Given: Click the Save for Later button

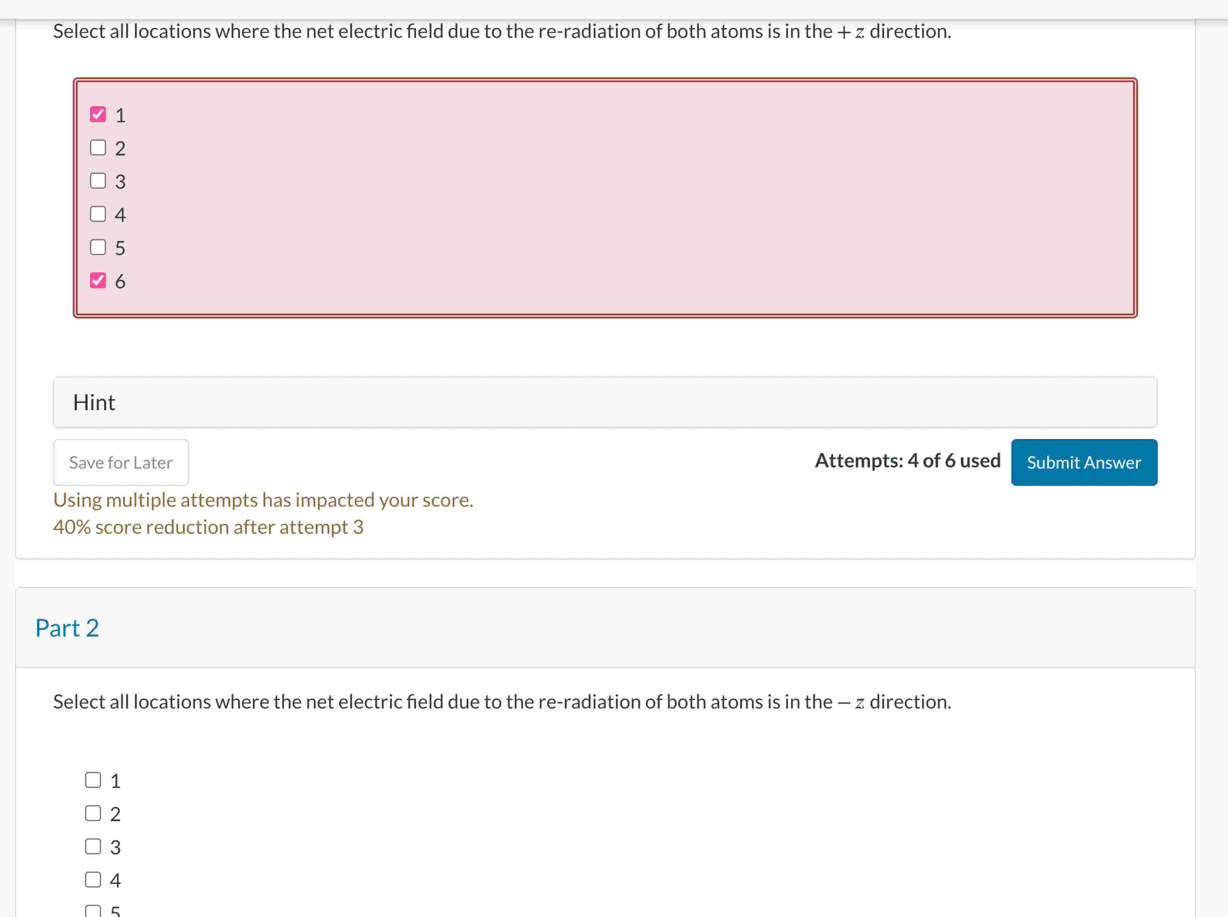Looking at the screenshot, I should [121, 462].
